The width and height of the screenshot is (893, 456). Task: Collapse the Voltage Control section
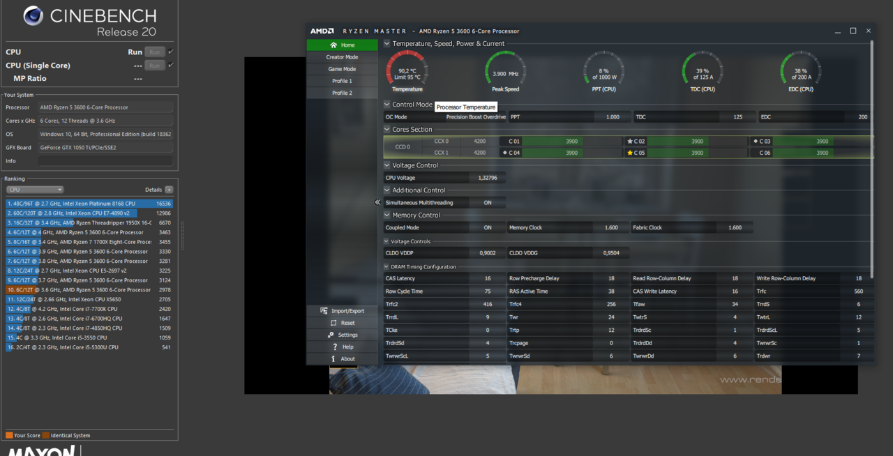click(x=387, y=165)
